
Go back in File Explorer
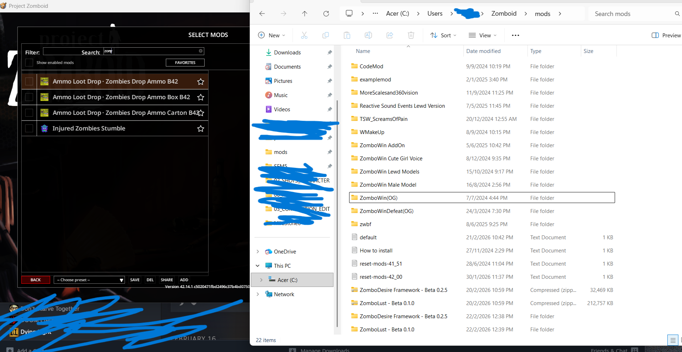click(262, 14)
